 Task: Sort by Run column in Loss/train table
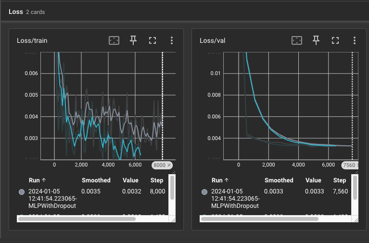(37, 180)
